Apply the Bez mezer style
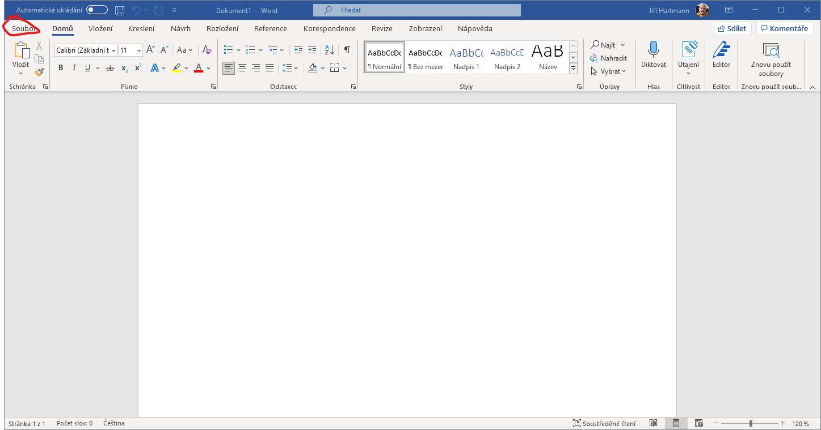 point(425,57)
